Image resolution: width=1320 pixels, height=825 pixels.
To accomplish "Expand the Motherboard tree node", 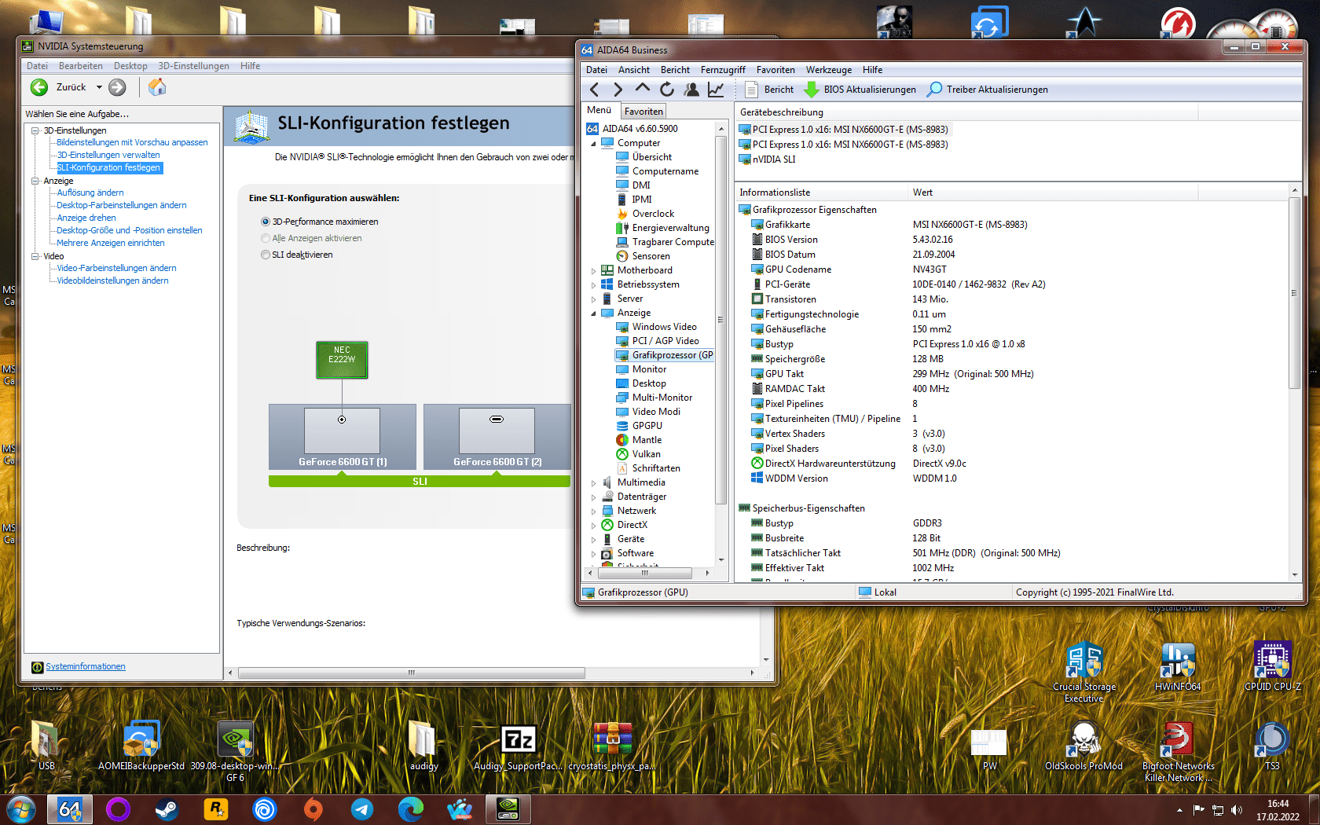I will [x=593, y=270].
